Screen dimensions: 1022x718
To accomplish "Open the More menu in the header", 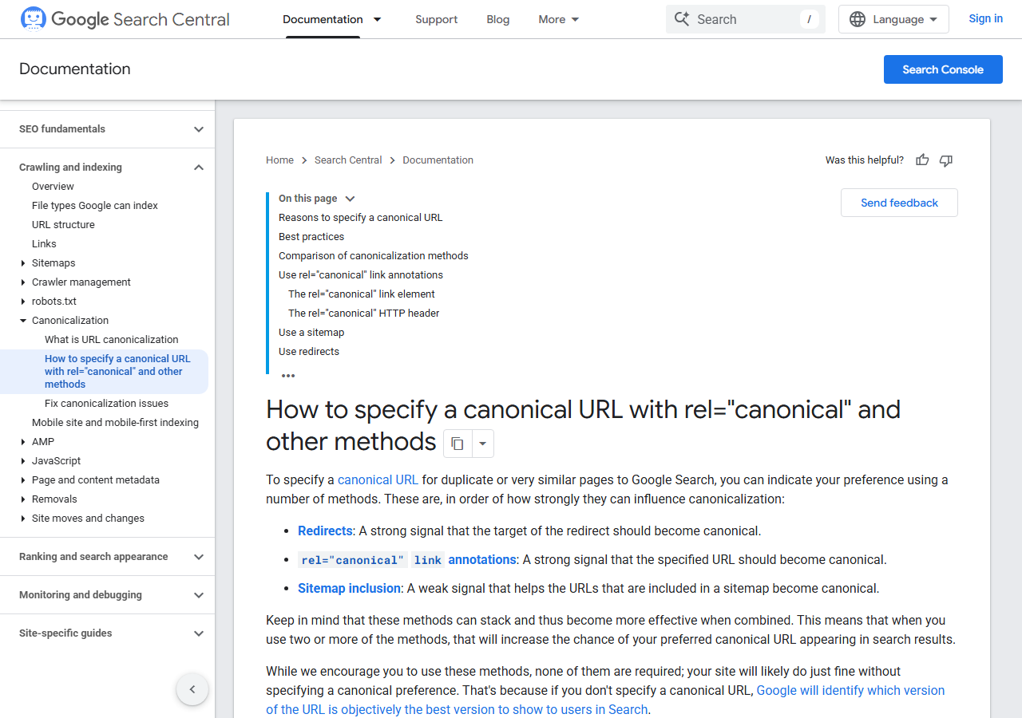I will click(x=559, y=19).
